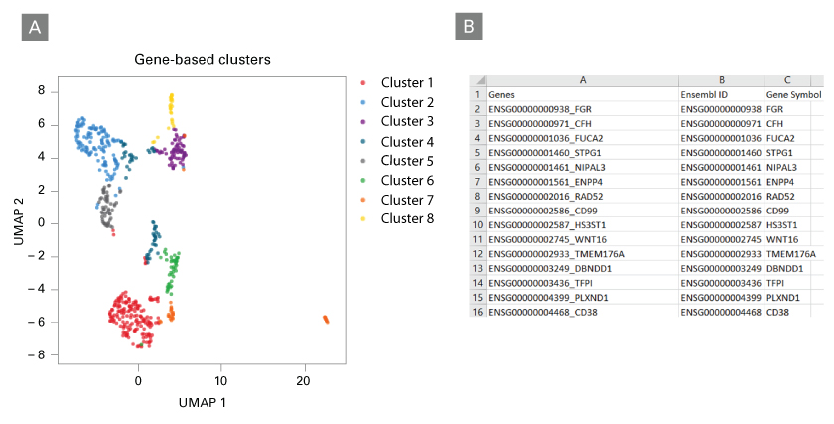
Task: Select the TMEM176A gene symbol cell
Action: (x=791, y=254)
